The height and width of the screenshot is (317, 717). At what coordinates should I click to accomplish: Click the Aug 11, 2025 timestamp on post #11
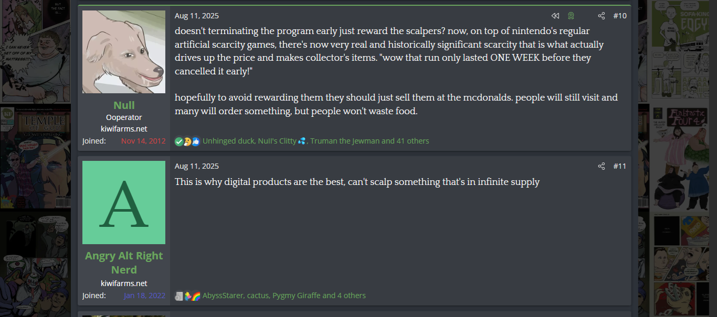[197, 166]
